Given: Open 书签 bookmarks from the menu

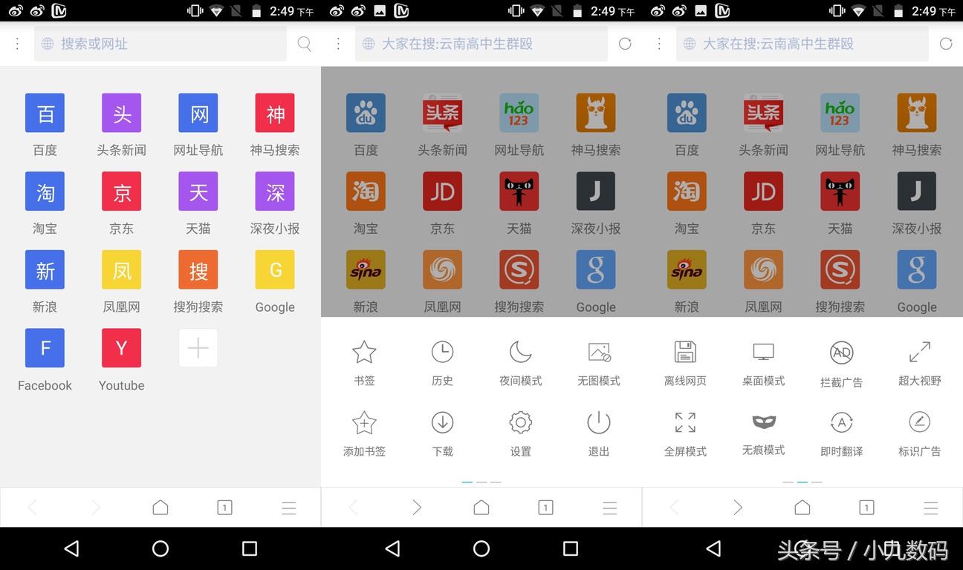Looking at the screenshot, I should coord(364,363).
